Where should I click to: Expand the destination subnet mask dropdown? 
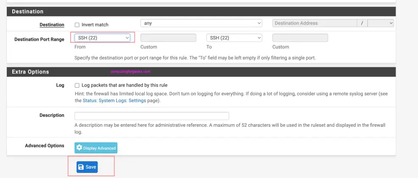(x=381, y=23)
